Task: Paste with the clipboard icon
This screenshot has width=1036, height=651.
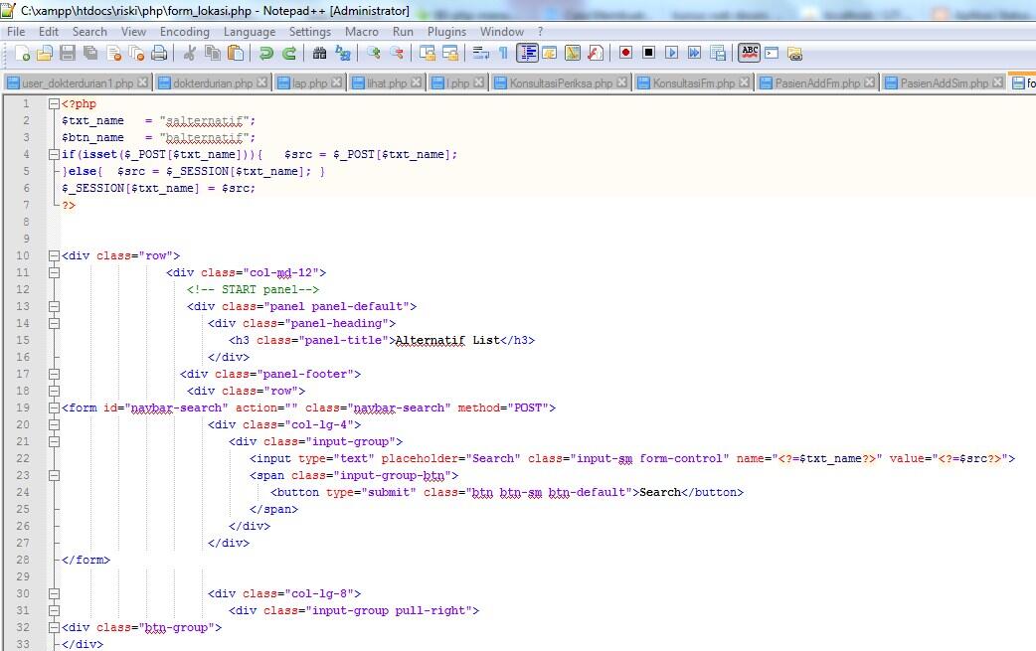Action: pyautogui.click(x=236, y=54)
